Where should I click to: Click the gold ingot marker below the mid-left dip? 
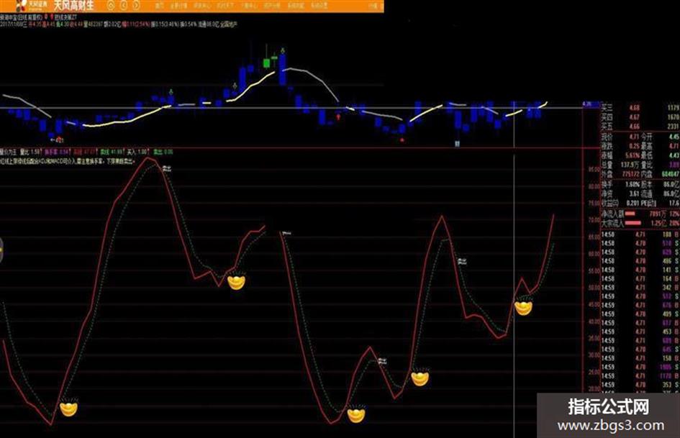pyautogui.click(x=236, y=282)
